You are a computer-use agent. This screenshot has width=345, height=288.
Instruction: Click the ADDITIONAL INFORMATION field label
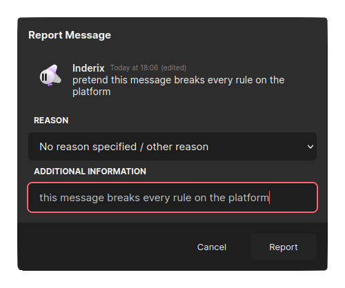90,172
